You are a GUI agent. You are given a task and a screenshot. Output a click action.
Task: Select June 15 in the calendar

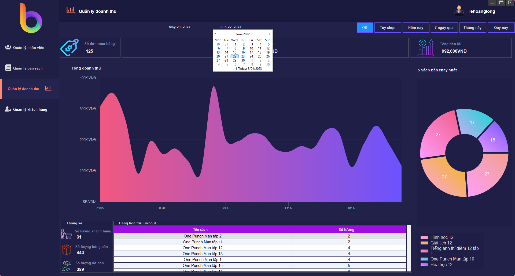click(x=235, y=52)
